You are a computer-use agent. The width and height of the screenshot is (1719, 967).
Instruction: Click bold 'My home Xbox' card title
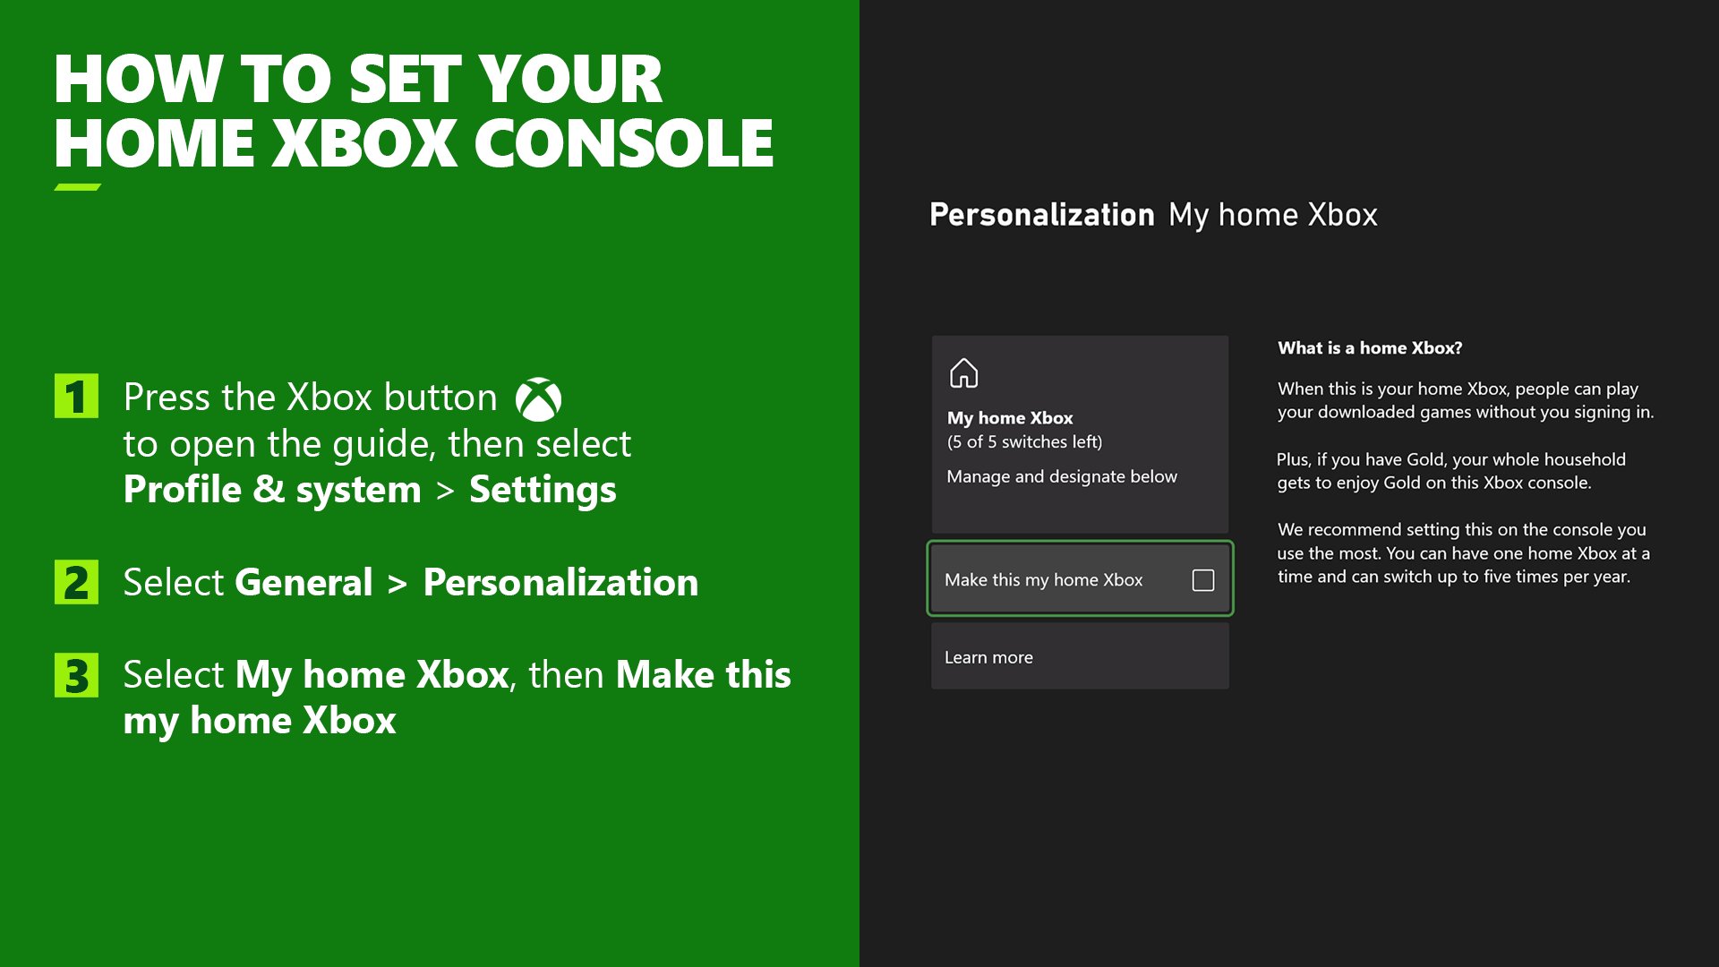[1010, 417]
